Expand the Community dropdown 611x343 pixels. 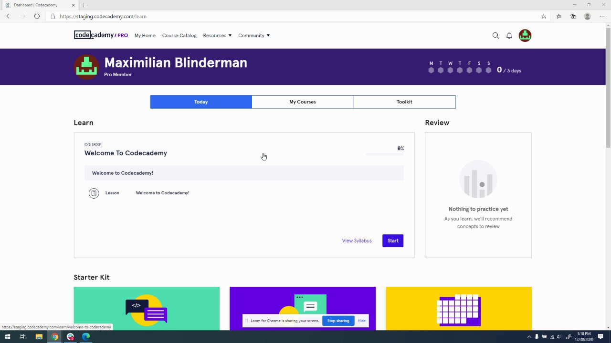(x=254, y=36)
